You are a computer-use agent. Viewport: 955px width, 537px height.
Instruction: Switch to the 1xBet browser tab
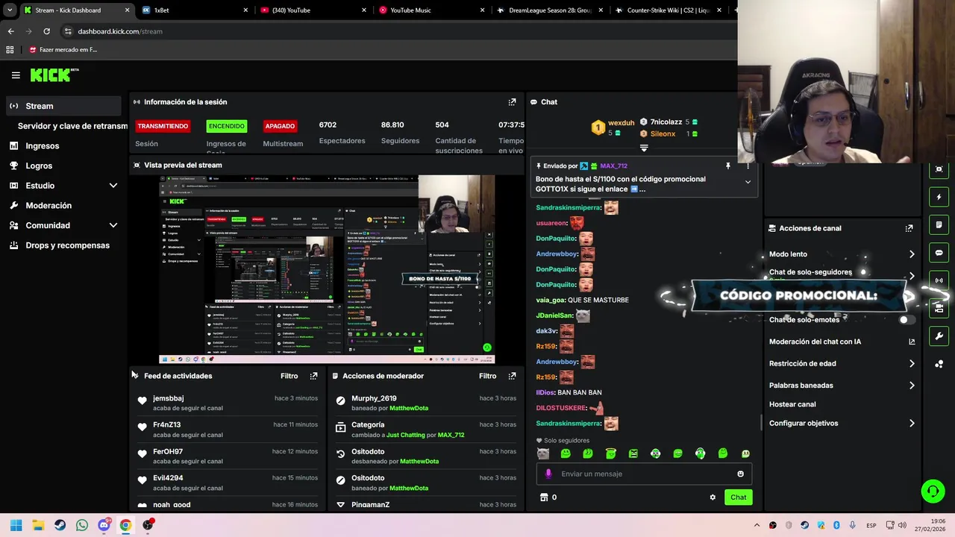coord(194,10)
